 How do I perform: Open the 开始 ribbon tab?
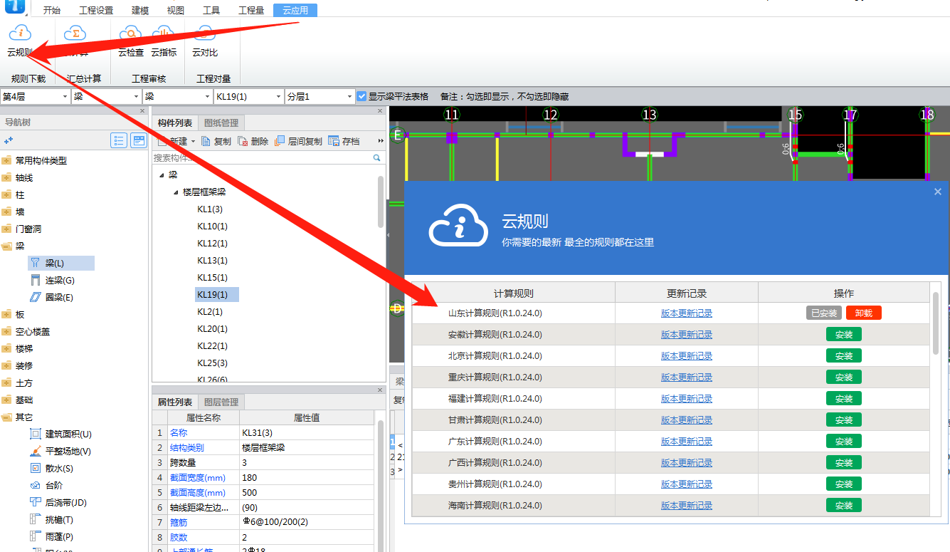coord(51,10)
